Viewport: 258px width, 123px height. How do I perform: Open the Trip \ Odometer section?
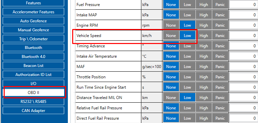[33, 39]
